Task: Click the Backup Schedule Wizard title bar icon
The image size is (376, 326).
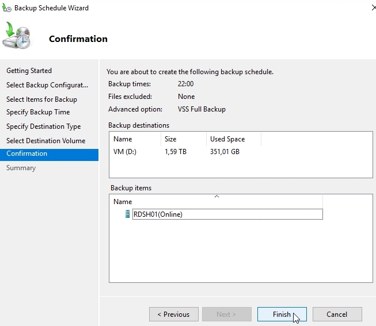Action: tap(6, 8)
